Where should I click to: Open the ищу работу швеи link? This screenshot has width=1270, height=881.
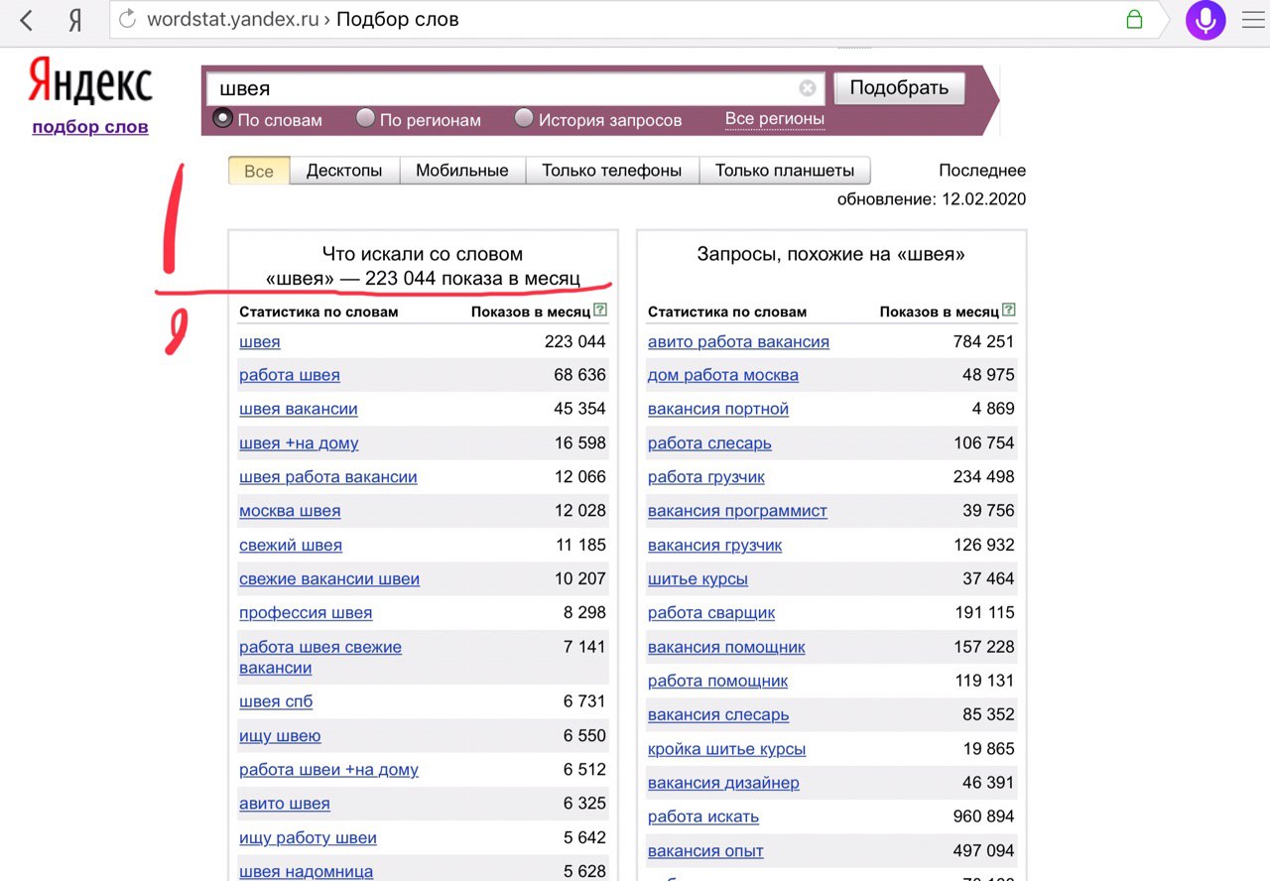[308, 838]
